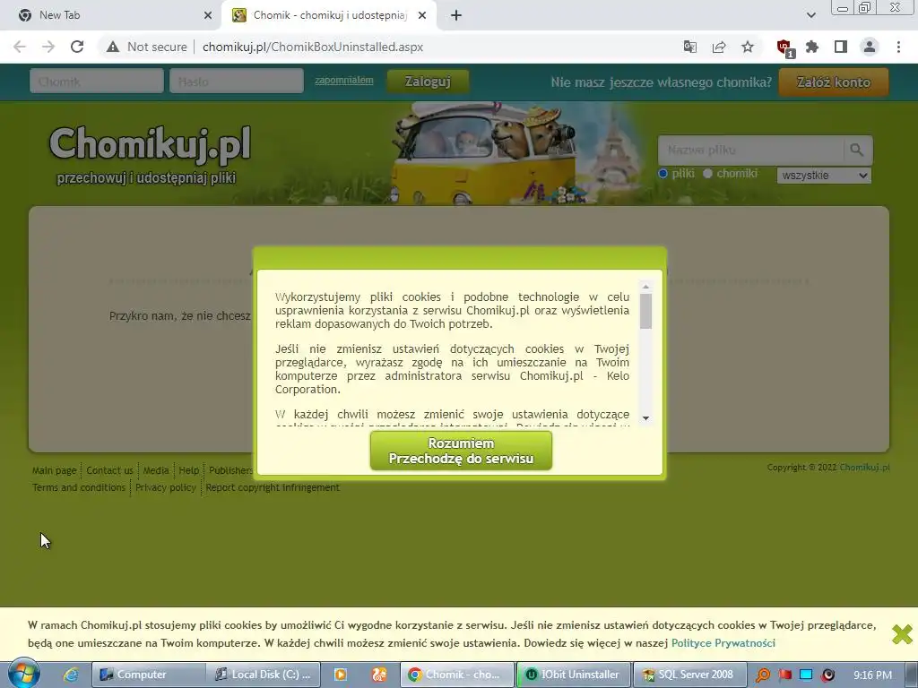Open the wszystkie dropdown
Screen dimensions: 918x688
(x=824, y=175)
